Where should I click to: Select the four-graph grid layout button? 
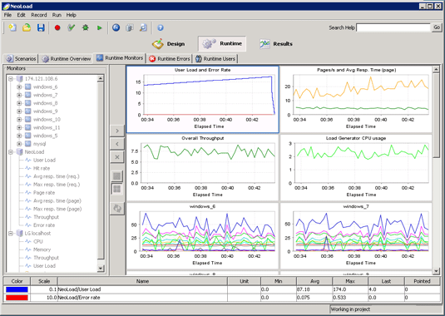coord(117,189)
